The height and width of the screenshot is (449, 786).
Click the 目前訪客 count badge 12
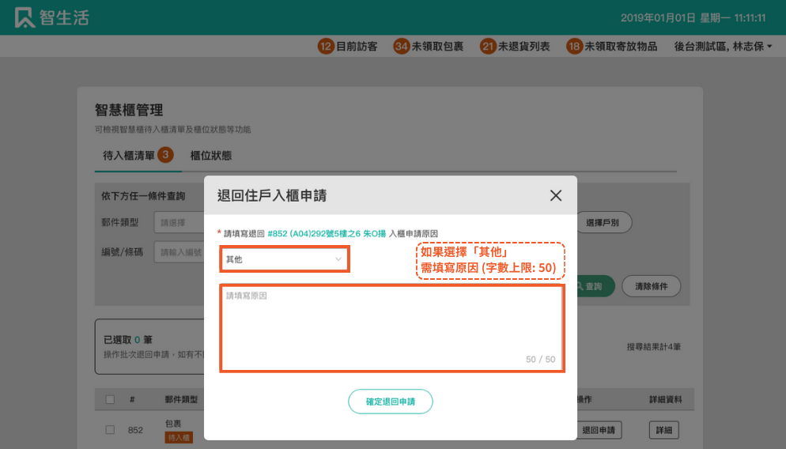point(326,47)
